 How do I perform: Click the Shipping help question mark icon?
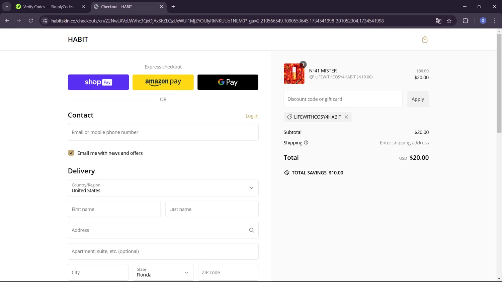(x=306, y=143)
